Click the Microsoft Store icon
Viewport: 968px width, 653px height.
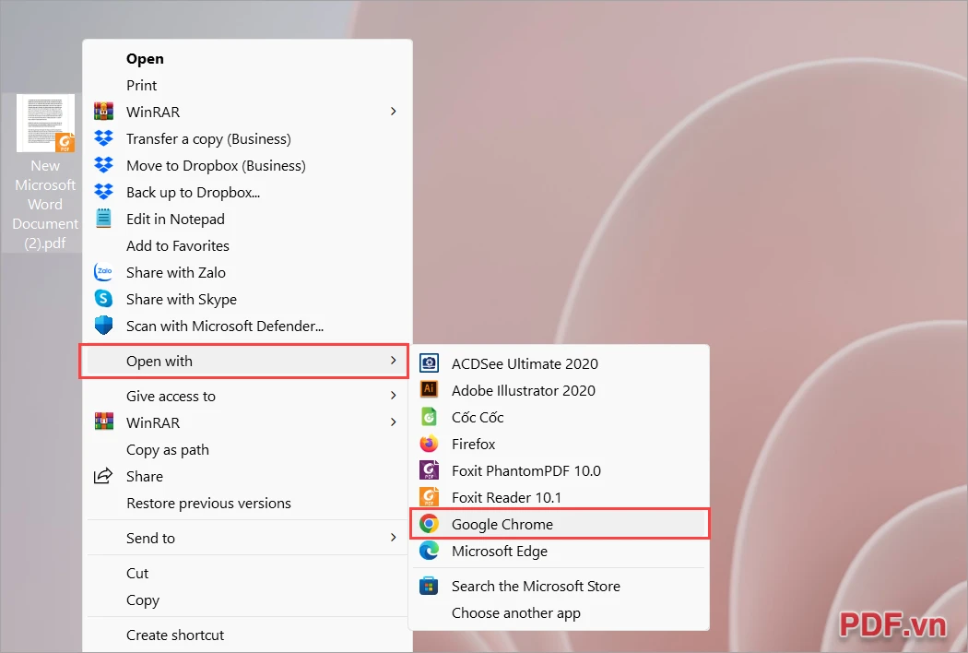429,585
